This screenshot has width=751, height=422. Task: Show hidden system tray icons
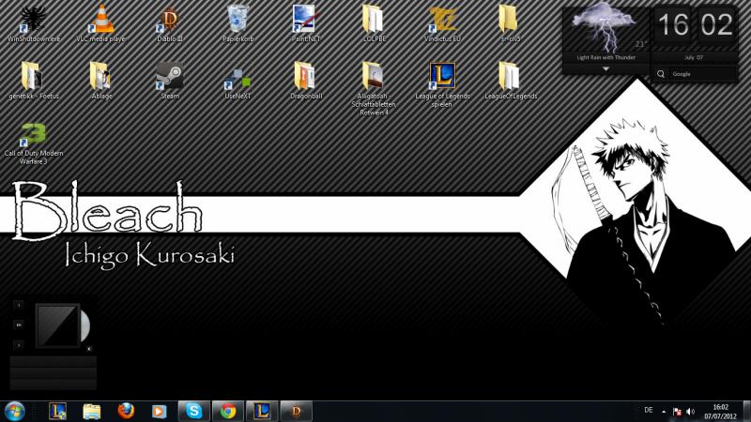pos(664,411)
